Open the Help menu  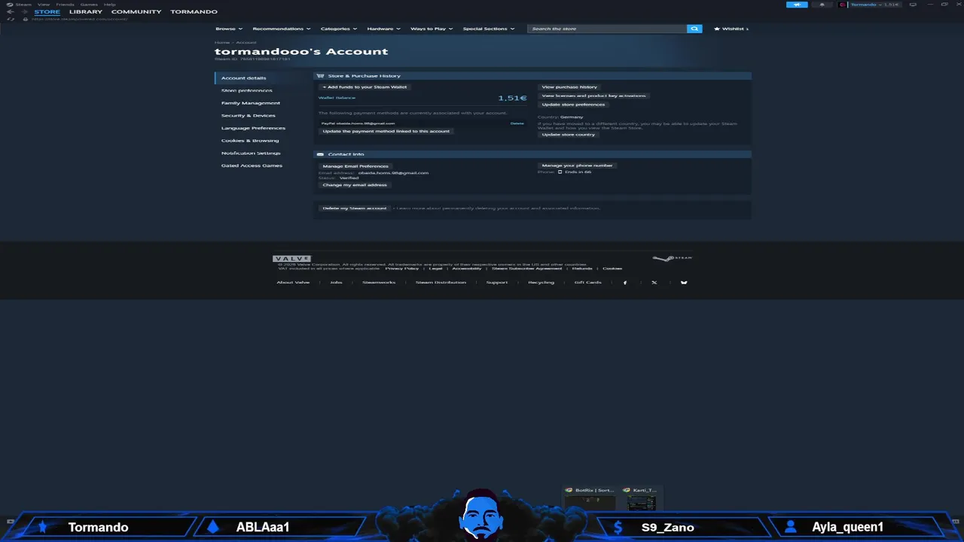tap(110, 5)
